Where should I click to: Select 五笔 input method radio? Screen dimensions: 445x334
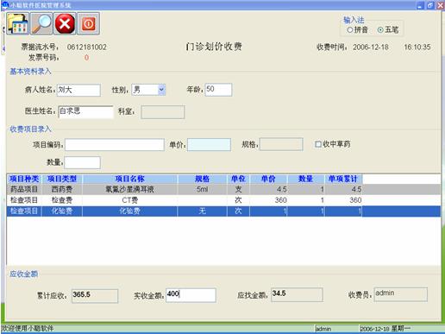pyautogui.click(x=380, y=29)
